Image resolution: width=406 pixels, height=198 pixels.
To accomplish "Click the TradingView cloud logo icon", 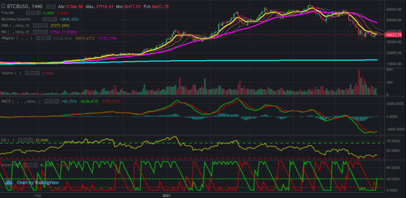I will pyautogui.click(x=9, y=183).
